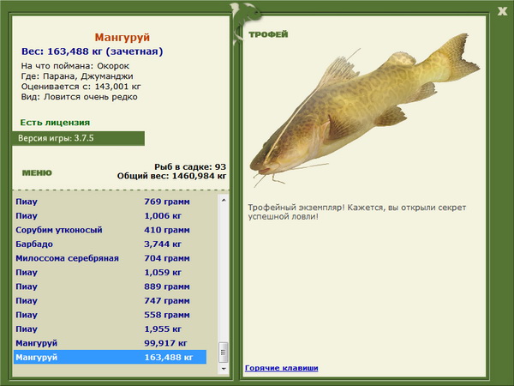This screenshot has height=386, width=514.
Task: Click the Версия игры: 3.7.5 bar
Action: (x=78, y=138)
